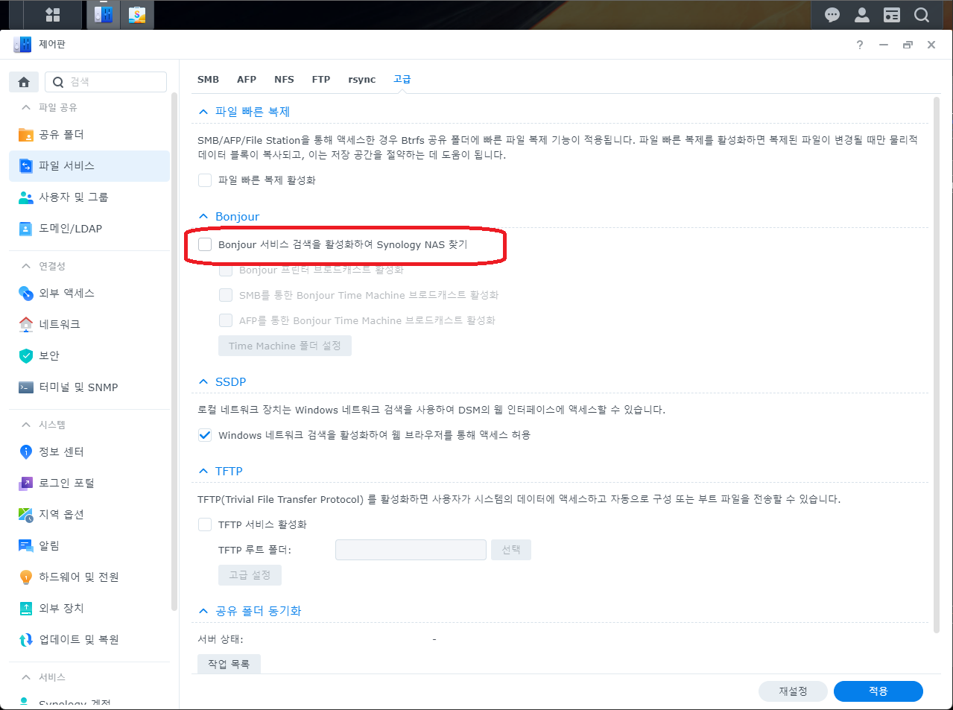This screenshot has width=953, height=710.
Task: Switch to Control Panel taskbar icon
Action: (104, 15)
